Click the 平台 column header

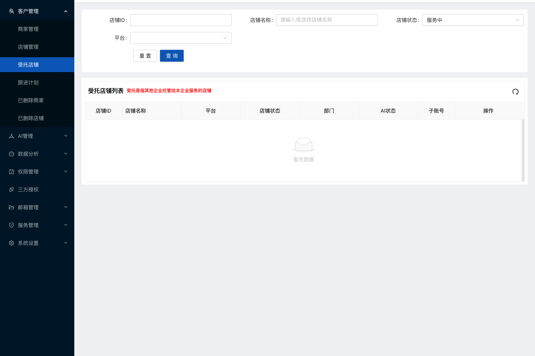click(x=211, y=111)
